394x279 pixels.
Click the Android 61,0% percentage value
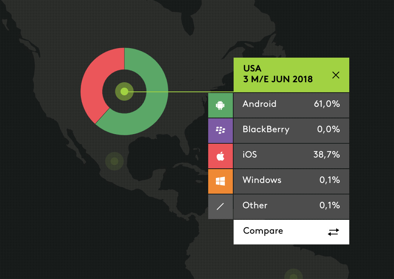[x=327, y=105]
